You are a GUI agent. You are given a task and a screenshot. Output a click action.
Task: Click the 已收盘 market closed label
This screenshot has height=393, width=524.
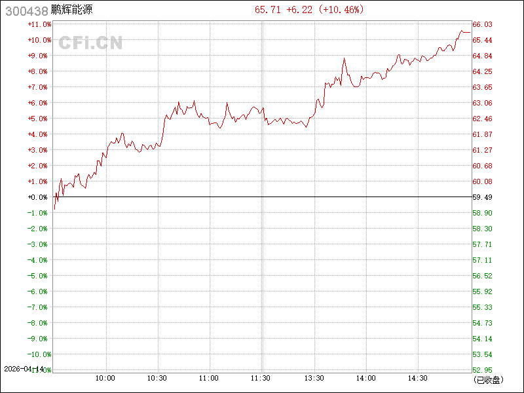488,379
